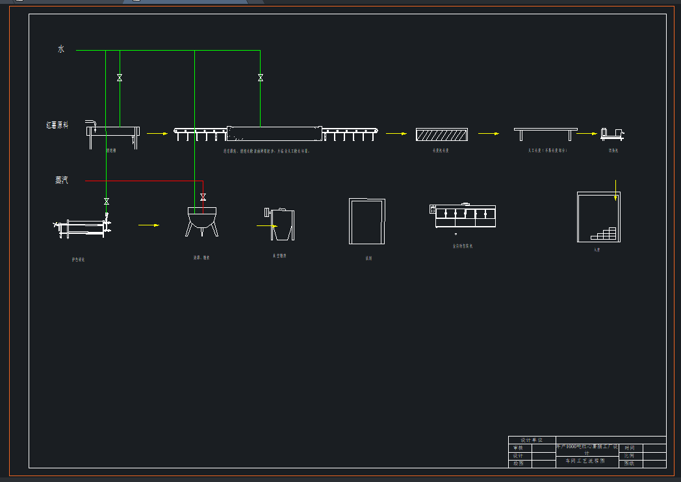Click the caption under the hatched peeling machine
This screenshot has height=482, width=681.
441,151
